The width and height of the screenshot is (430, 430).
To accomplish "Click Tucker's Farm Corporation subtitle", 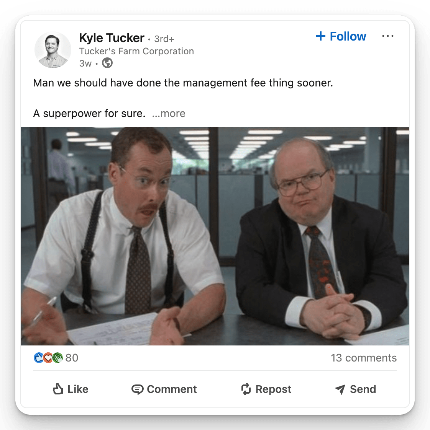I will tap(136, 51).
